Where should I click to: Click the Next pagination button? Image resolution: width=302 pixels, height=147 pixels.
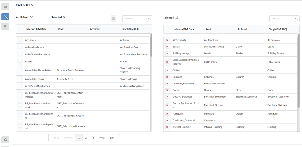pos(102,138)
